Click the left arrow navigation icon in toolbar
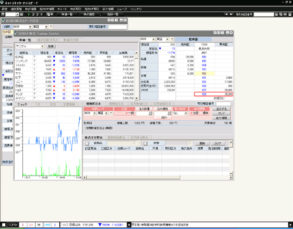The height and width of the screenshot is (229, 293). click(226, 15)
